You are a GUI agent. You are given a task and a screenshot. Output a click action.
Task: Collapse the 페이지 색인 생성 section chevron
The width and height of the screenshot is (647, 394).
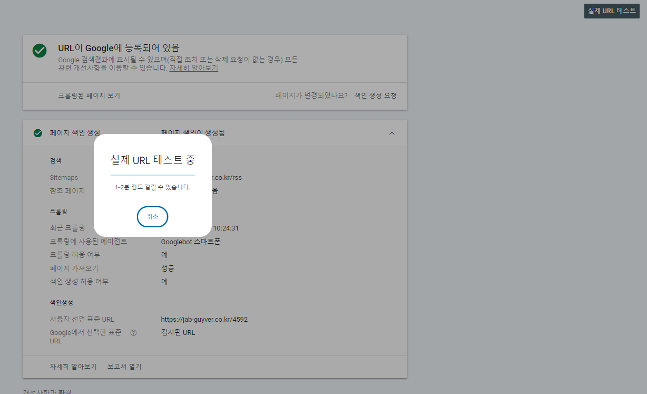(x=391, y=133)
